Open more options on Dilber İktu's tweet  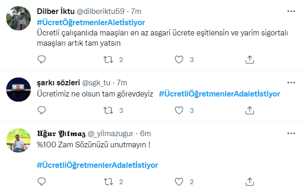click(291, 11)
